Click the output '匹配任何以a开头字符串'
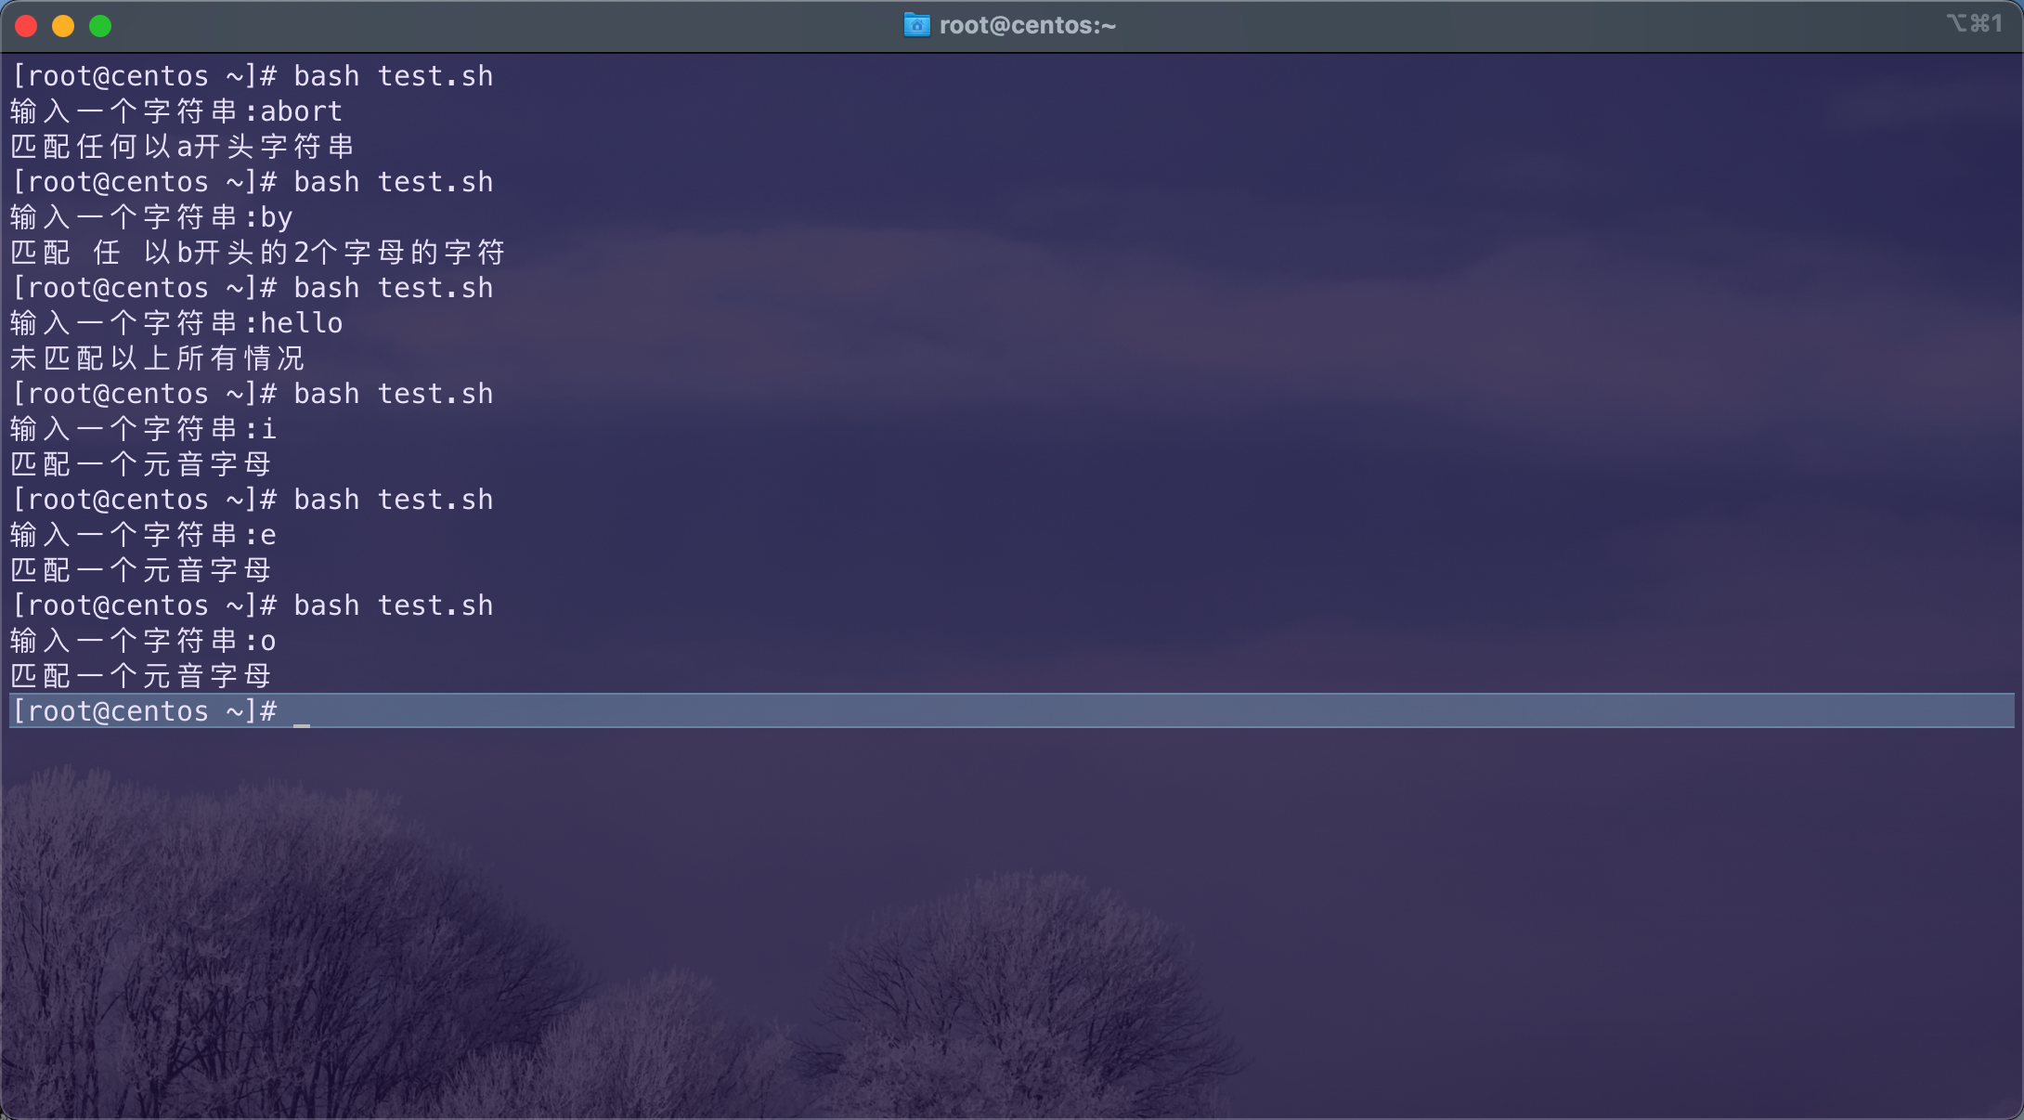This screenshot has height=1120, width=2024. 183,147
